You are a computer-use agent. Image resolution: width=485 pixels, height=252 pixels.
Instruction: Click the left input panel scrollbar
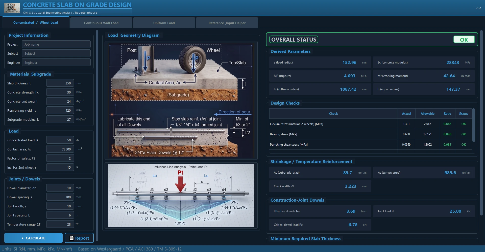tap(97, 136)
